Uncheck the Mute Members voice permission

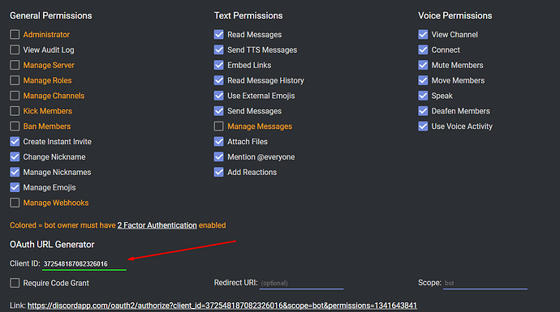(x=423, y=66)
